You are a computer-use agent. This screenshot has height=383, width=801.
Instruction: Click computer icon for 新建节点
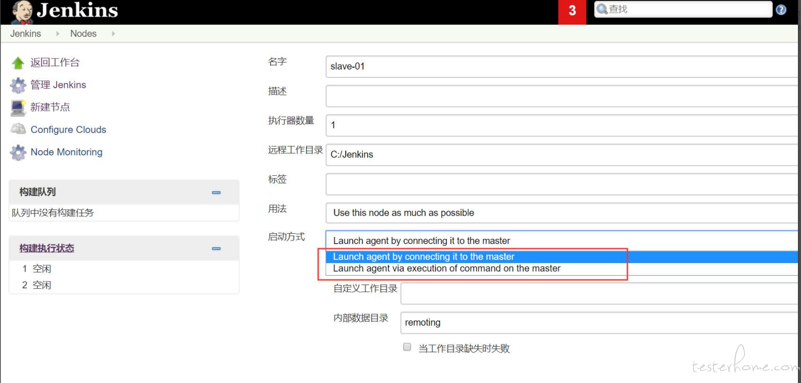pos(18,108)
